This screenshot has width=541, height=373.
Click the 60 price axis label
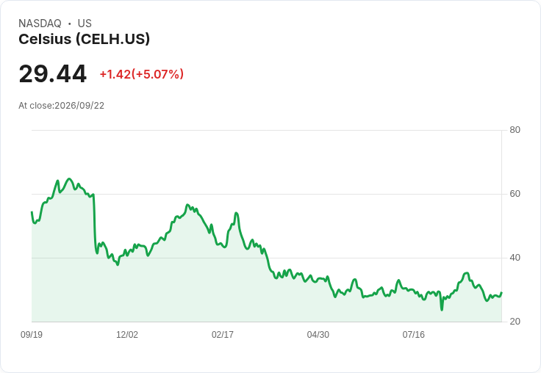pos(515,194)
